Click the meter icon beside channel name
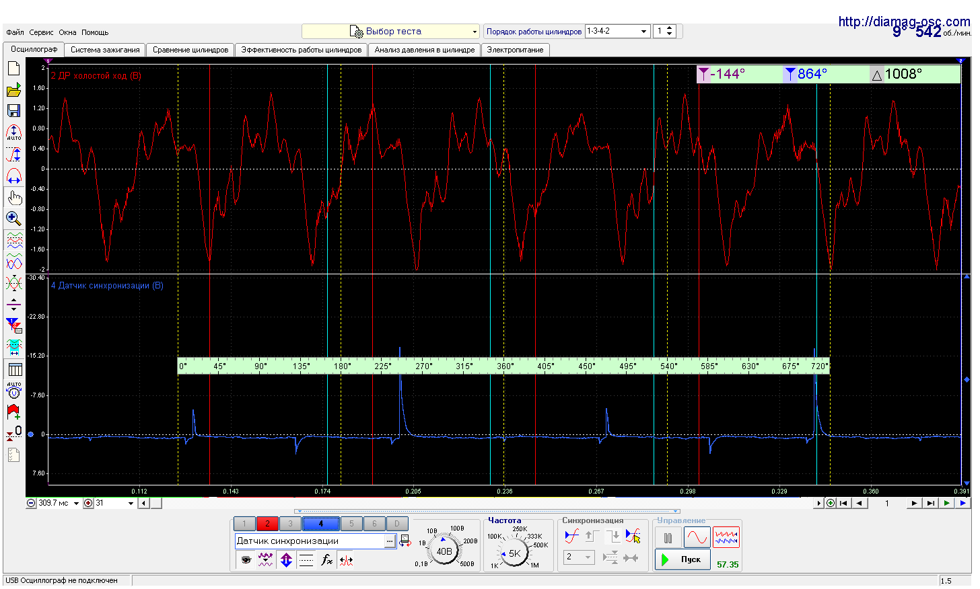 click(x=405, y=541)
